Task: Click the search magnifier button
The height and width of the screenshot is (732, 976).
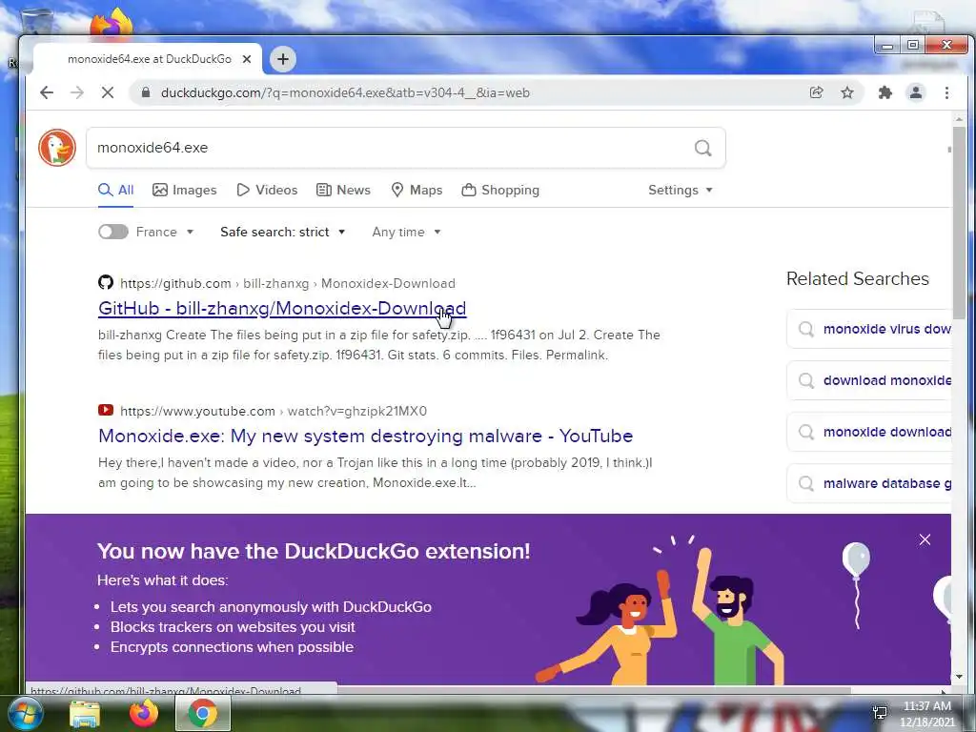Action: coord(702,148)
